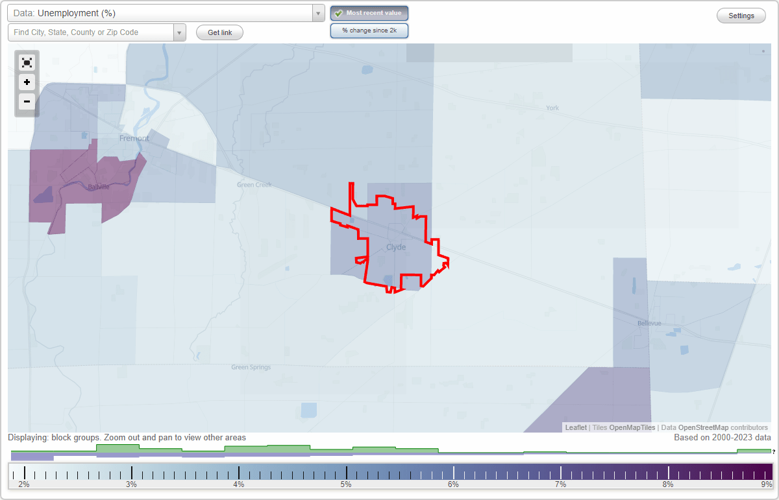Screen dimensions: 779x500
Task: Click the Ballville label on the map
Action: pos(99,187)
